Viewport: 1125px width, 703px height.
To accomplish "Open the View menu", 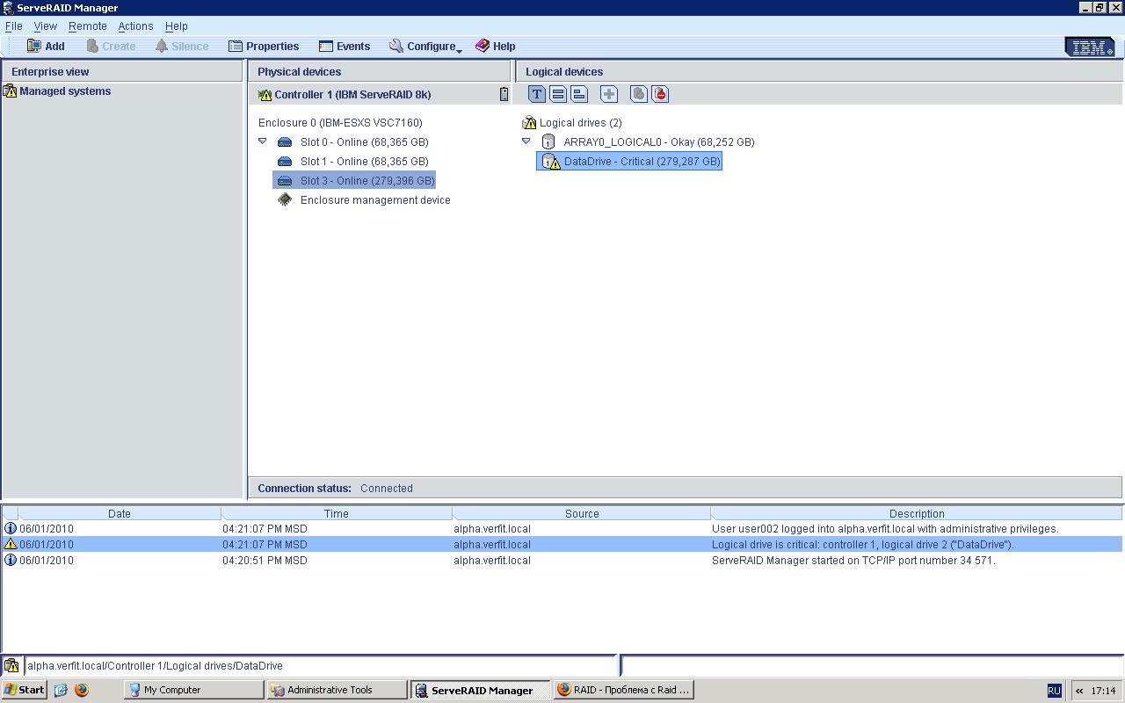I will coord(45,26).
